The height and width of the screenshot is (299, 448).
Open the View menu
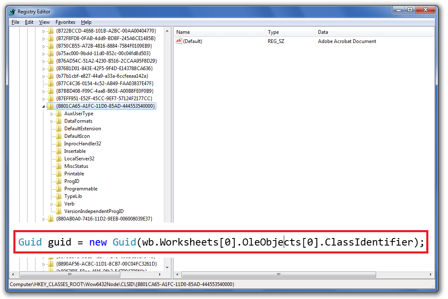click(x=44, y=22)
